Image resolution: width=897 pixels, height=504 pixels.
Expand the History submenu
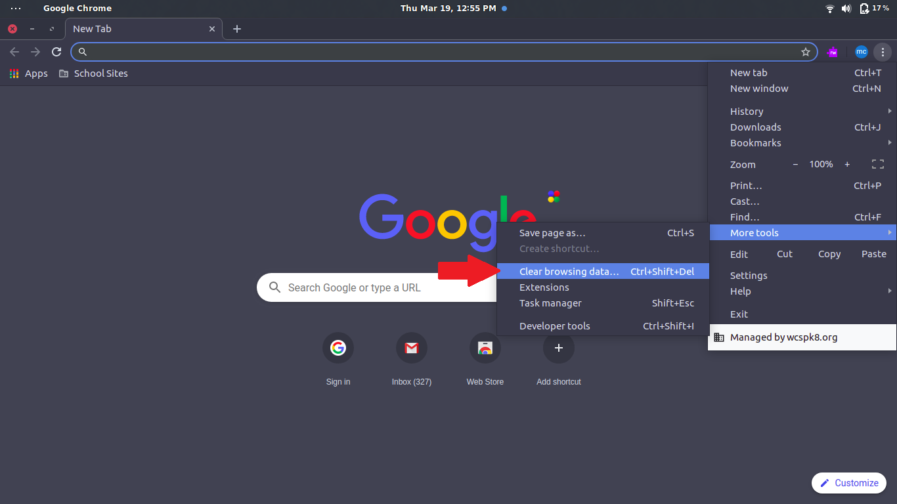pyautogui.click(x=802, y=112)
